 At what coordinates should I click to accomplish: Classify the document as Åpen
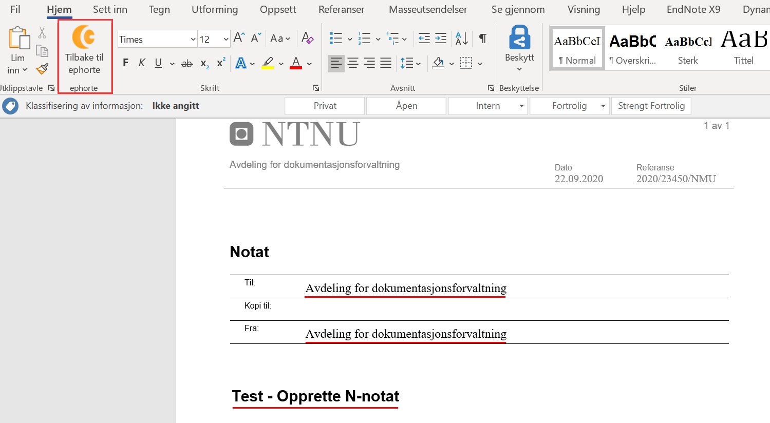pyautogui.click(x=406, y=106)
